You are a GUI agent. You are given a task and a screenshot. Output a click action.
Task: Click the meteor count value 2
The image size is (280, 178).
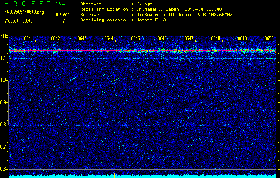coord(63,21)
